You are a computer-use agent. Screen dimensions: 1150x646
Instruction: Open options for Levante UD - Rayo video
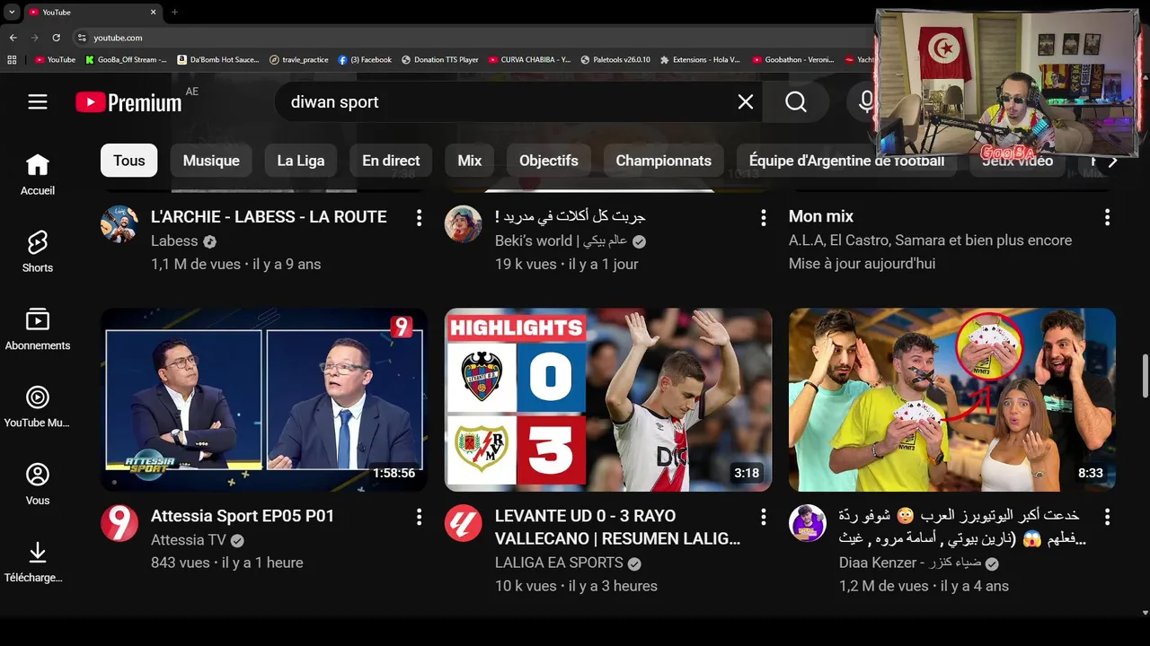point(763,517)
